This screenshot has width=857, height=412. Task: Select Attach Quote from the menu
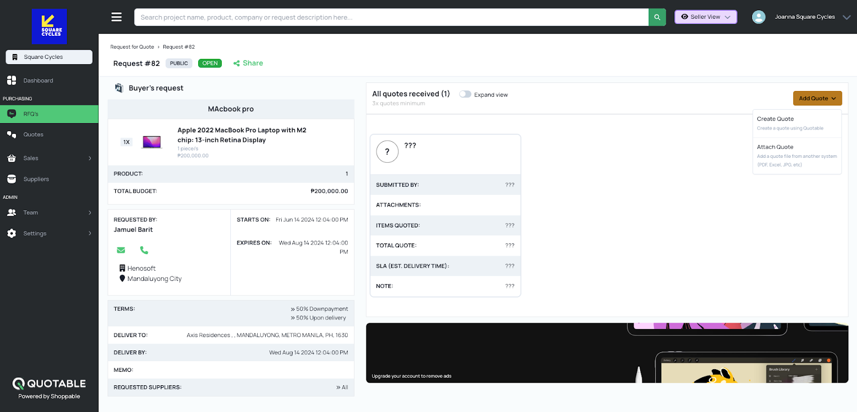pos(797,155)
